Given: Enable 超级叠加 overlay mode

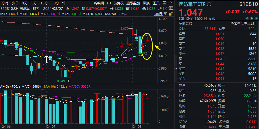Looking at the screenshot, I should [x=133, y=3].
